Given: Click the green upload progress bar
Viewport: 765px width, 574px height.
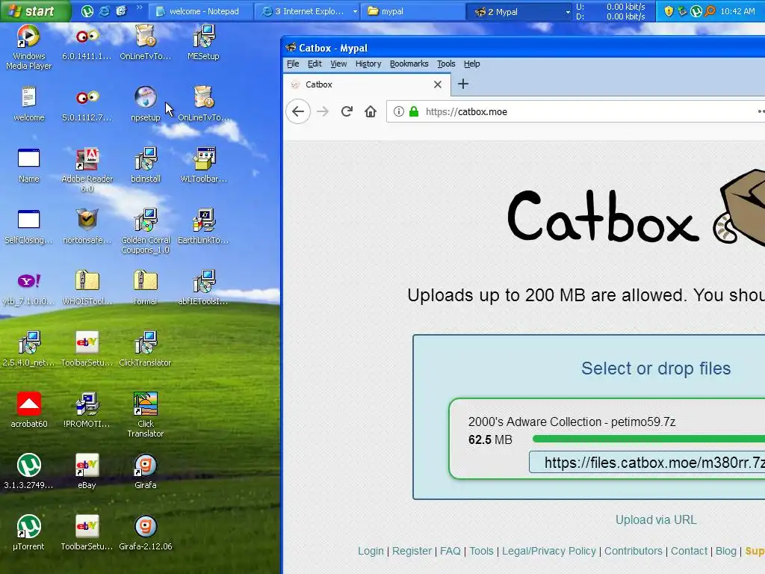Looking at the screenshot, I should [649, 439].
